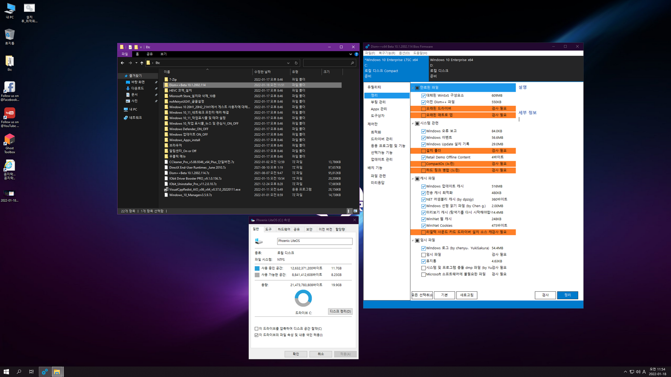The width and height of the screenshot is (671, 377).
Task: Open Explorer 보기 ribbon tab
Action: (164, 54)
